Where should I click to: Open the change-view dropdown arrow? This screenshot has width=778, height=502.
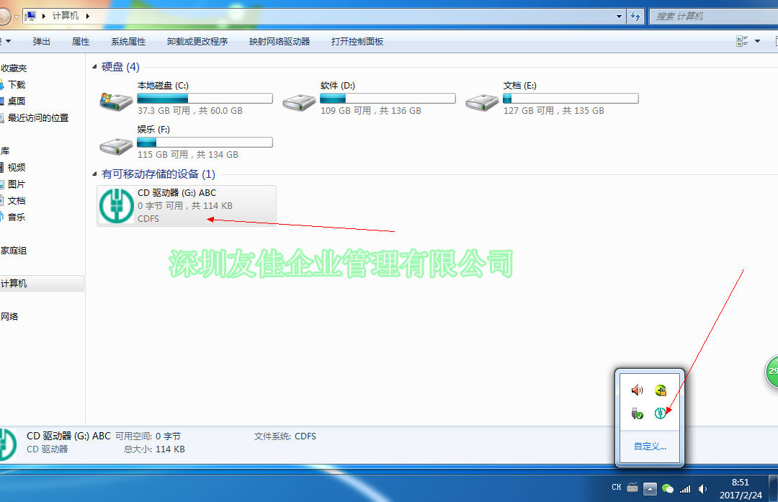tap(759, 41)
